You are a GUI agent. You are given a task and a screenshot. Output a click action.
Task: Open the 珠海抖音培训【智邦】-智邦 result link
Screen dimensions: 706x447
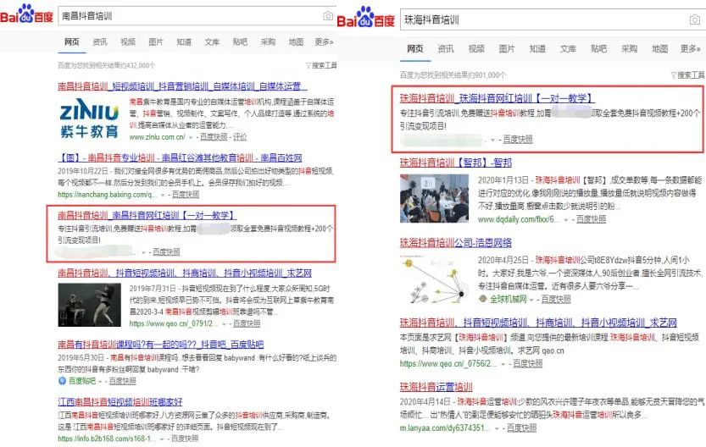tap(455, 163)
